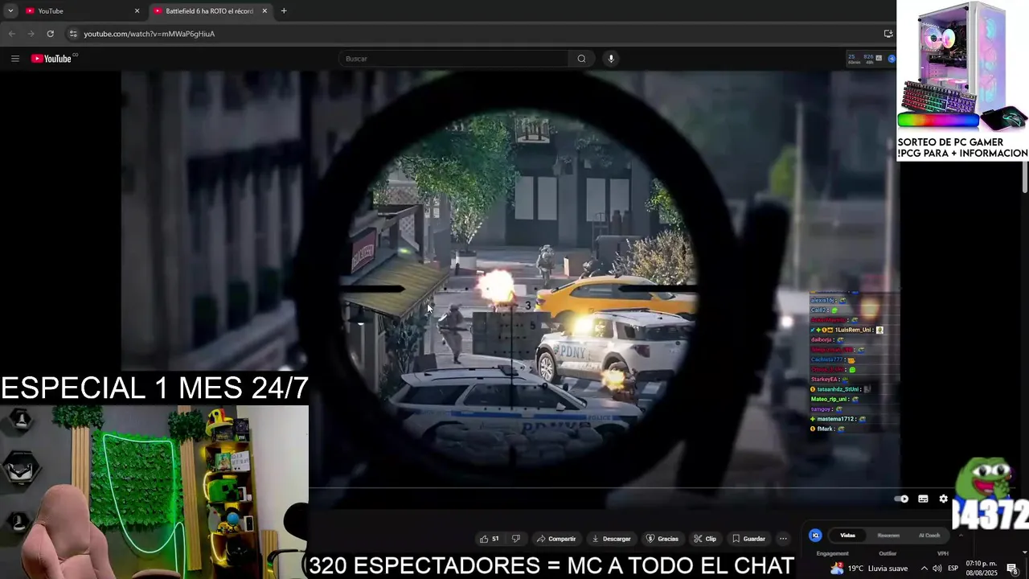Download the video with Descargar
Screen dimensions: 1029x579
point(611,539)
